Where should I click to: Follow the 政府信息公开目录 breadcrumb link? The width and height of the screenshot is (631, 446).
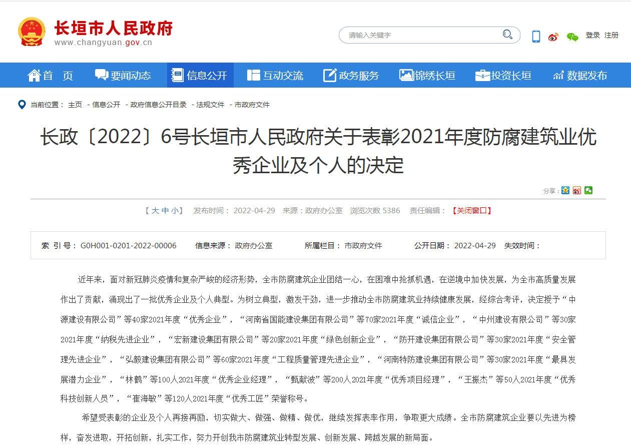pos(159,105)
